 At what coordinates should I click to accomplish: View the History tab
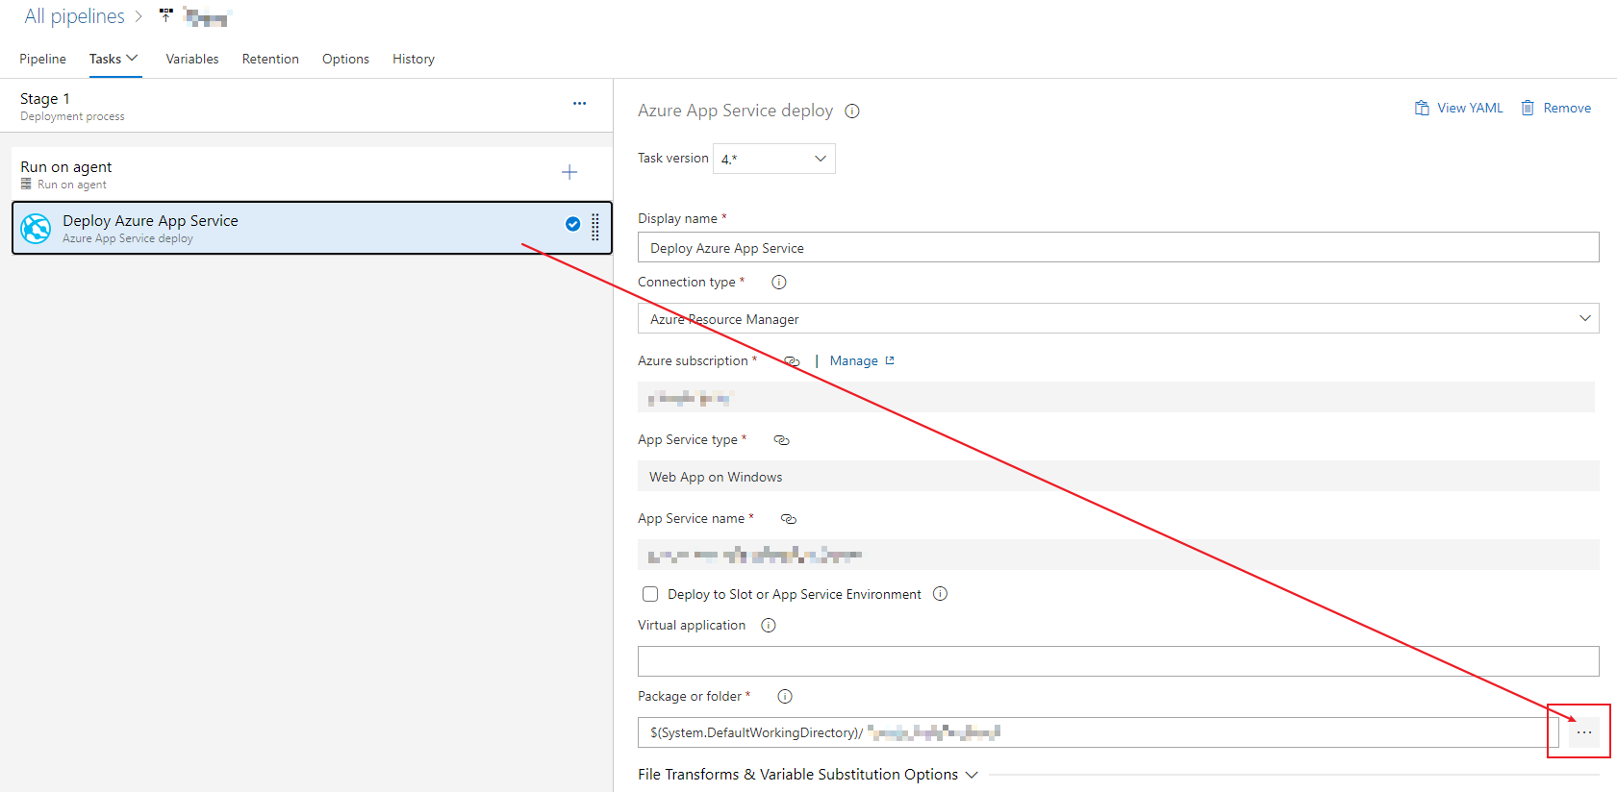click(x=414, y=59)
